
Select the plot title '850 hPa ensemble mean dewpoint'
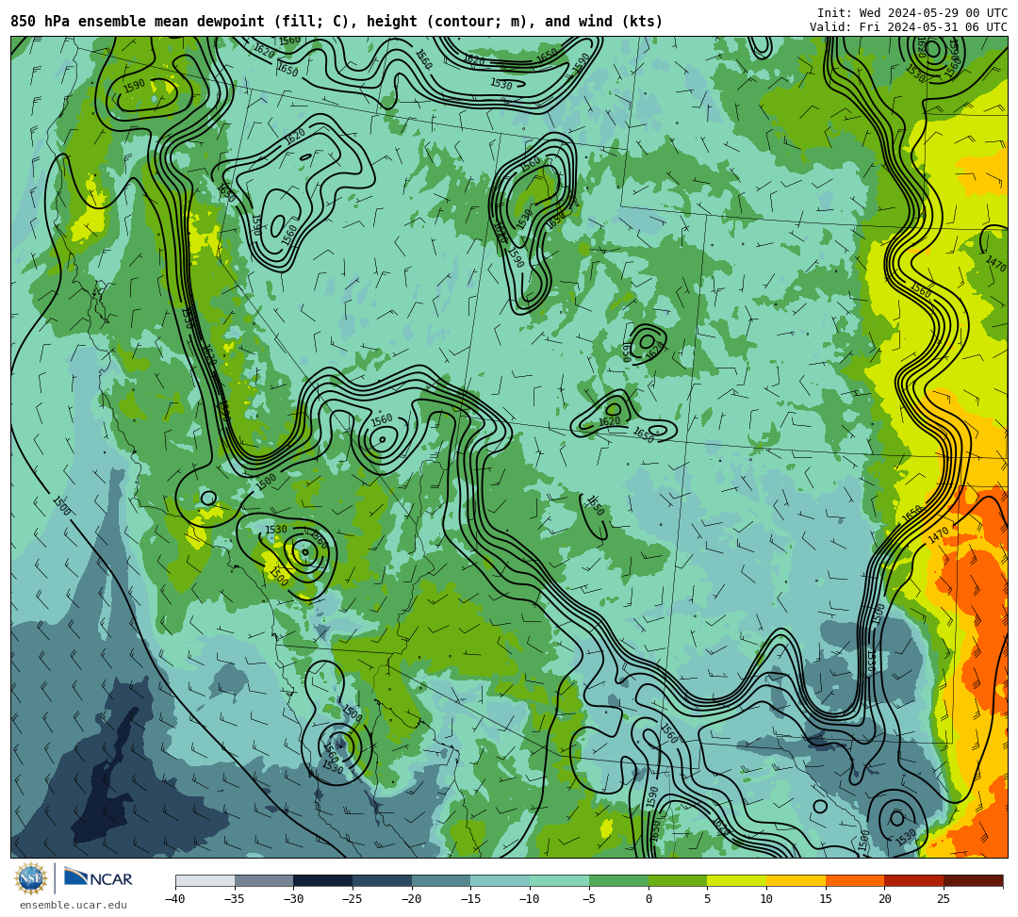coord(138,22)
